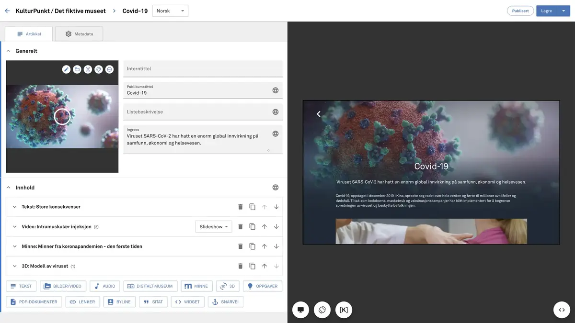This screenshot has width=575, height=323.
Task: Switch to the Metadata tab
Action: [x=79, y=34]
